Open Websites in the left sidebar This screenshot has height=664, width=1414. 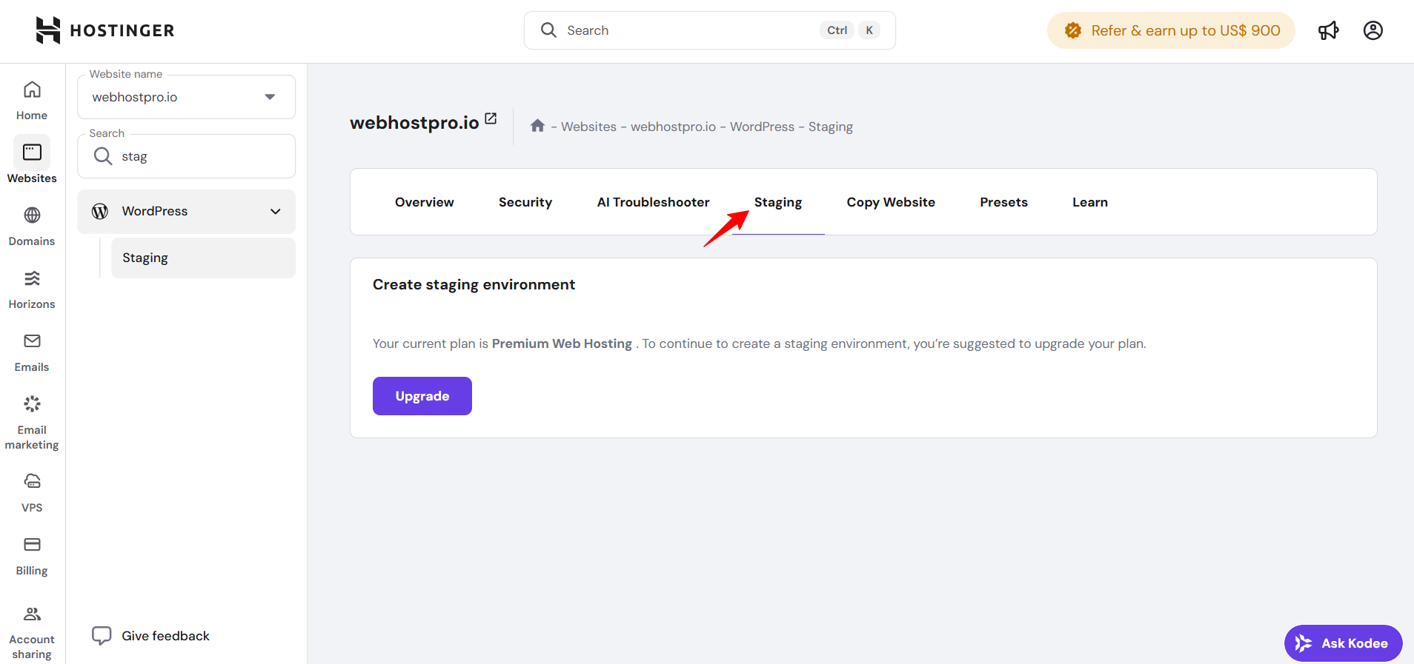click(32, 160)
